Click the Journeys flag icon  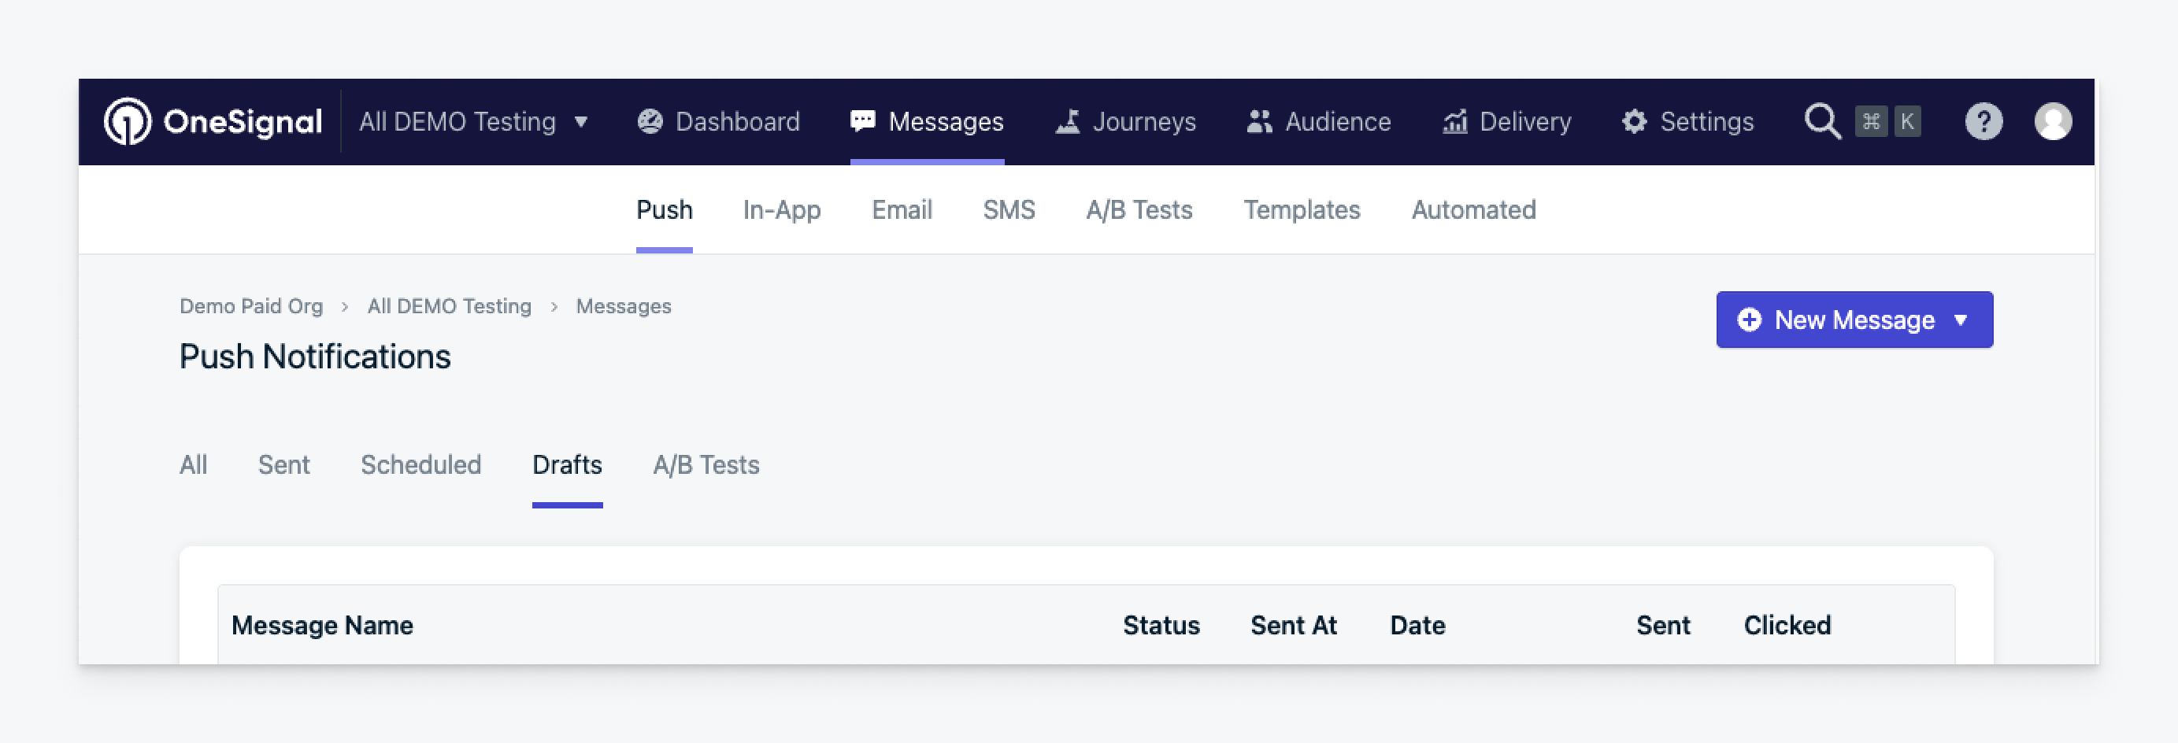tap(1067, 122)
